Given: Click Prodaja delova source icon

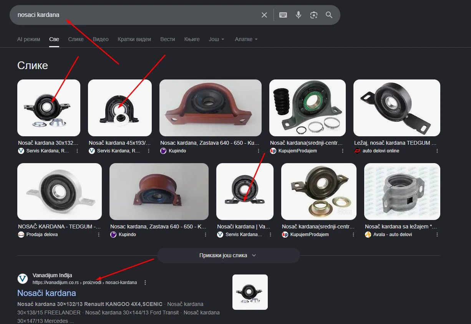Looking at the screenshot, I should pyautogui.click(x=21, y=235).
